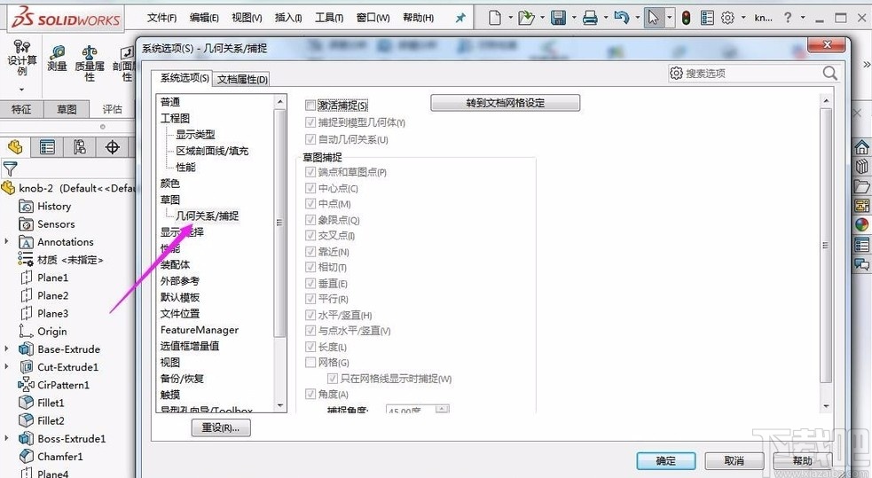Toggle the 相切 checkbox
Screen dimensions: 872x478
point(310,267)
